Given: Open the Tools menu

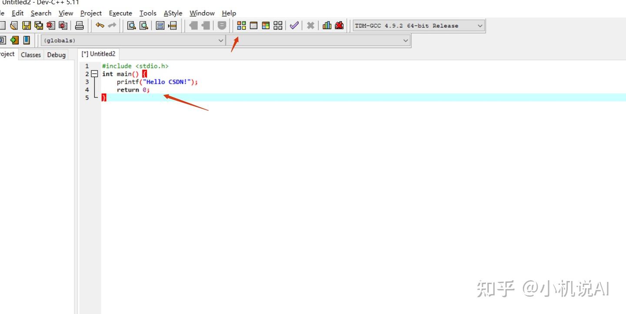Looking at the screenshot, I should [x=148, y=13].
